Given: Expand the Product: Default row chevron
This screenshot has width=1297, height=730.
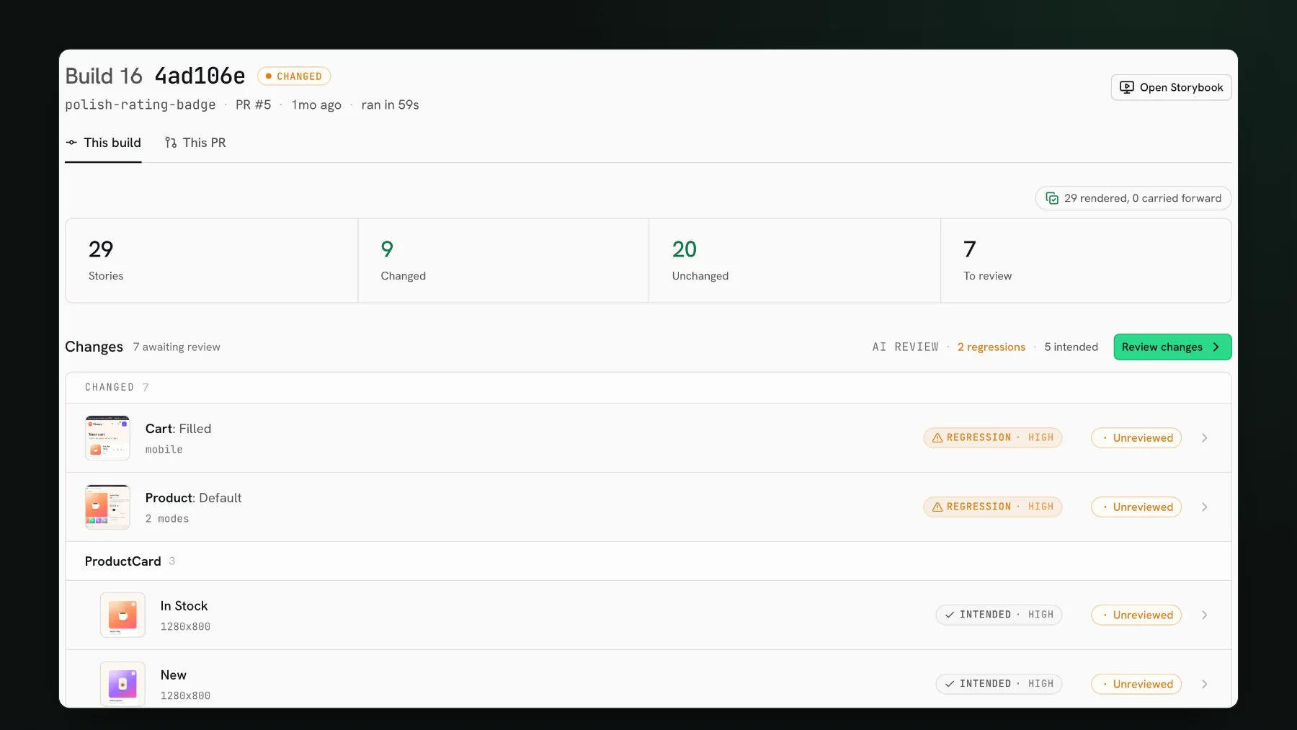Looking at the screenshot, I should [1205, 507].
